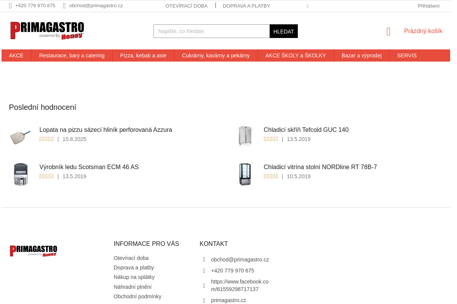The image size is (457, 304).
Task: Open the AKCE menu
Action: (x=16, y=55)
